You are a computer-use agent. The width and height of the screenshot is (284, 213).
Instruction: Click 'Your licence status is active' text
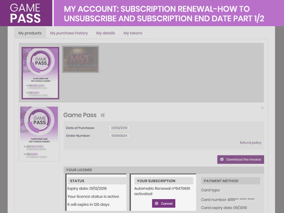tap(93, 197)
